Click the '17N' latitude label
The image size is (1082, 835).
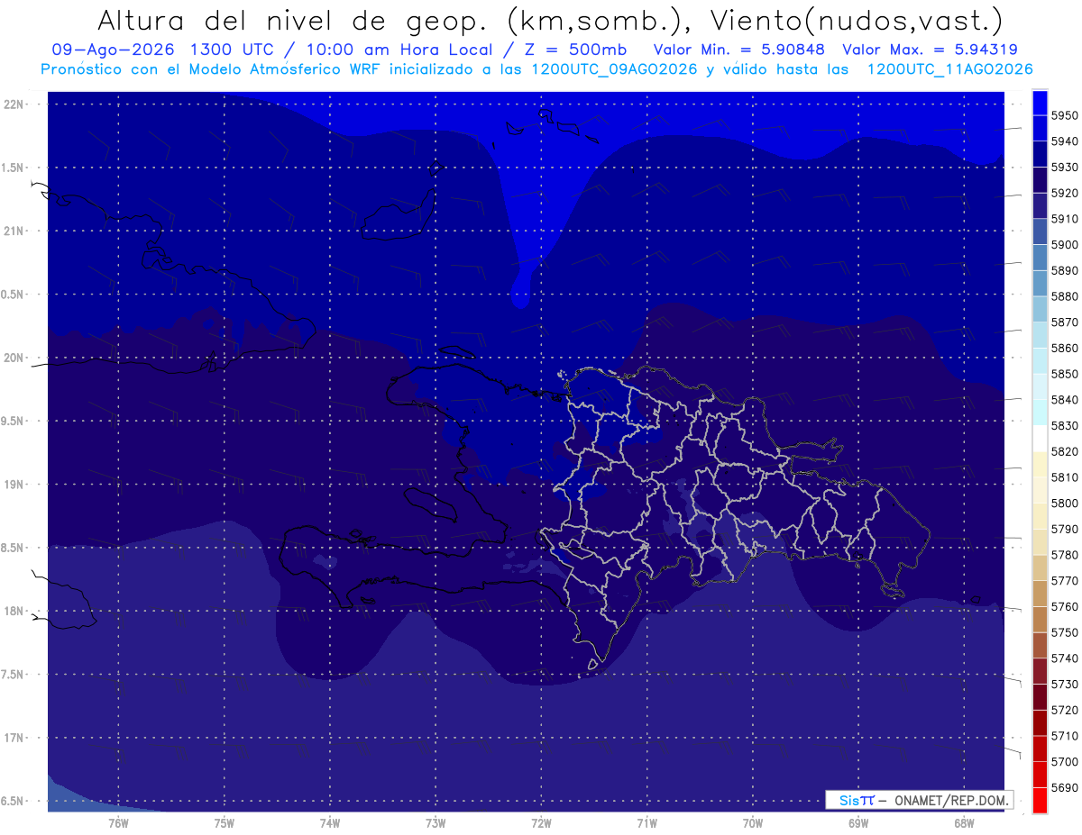[13, 738]
